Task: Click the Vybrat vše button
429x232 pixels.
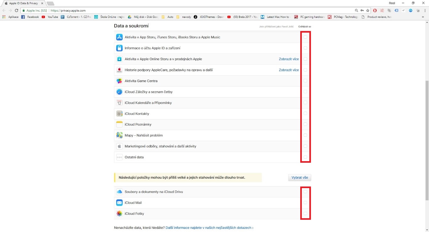Action: tap(300, 177)
